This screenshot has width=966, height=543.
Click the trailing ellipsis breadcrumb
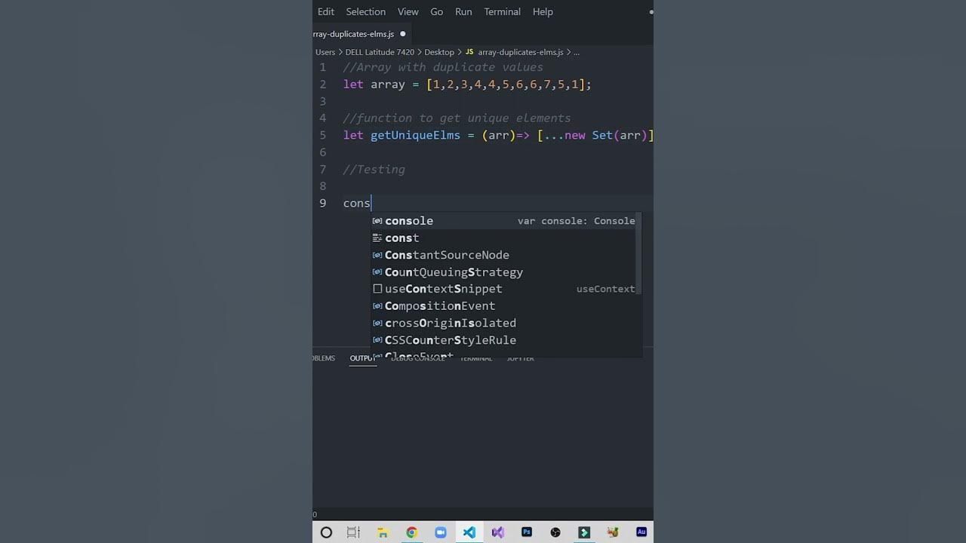577,52
